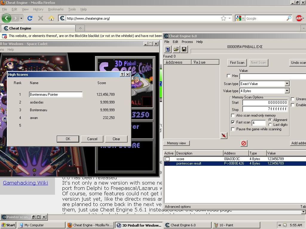Click Cheat Engine 6.0 title bar logo
306x229 pixels.
point(166,36)
